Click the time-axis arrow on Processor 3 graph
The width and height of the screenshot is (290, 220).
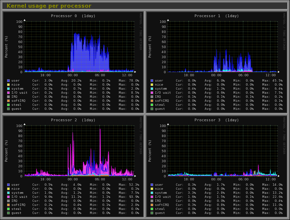(x=279, y=176)
